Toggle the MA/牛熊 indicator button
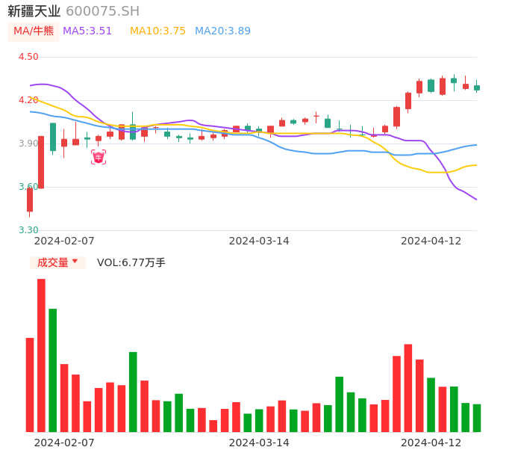512x453 pixels. [34, 31]
